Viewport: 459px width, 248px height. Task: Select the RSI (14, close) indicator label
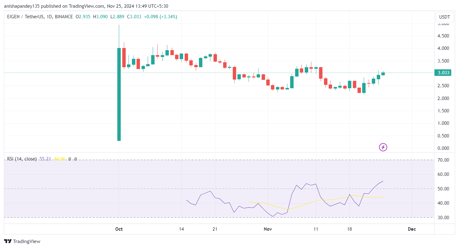[x=22, y=159]
